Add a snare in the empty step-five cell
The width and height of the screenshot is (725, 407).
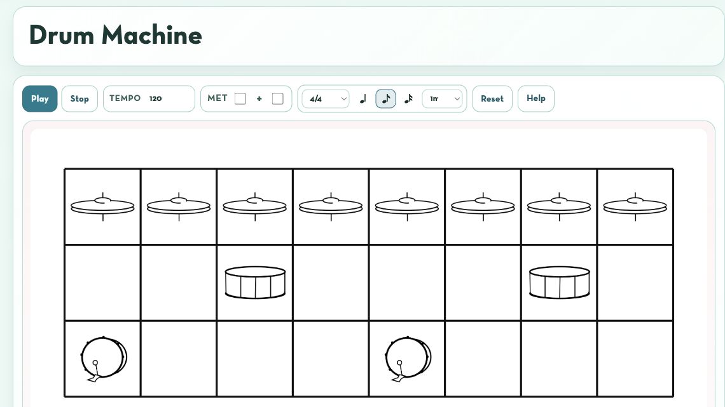tap(407, 283)
